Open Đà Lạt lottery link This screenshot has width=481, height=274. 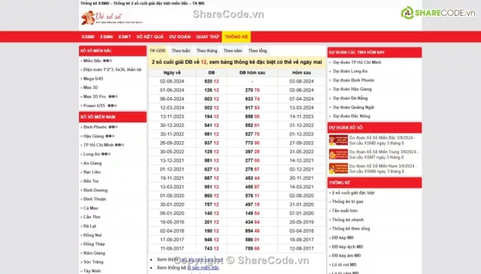89,226
